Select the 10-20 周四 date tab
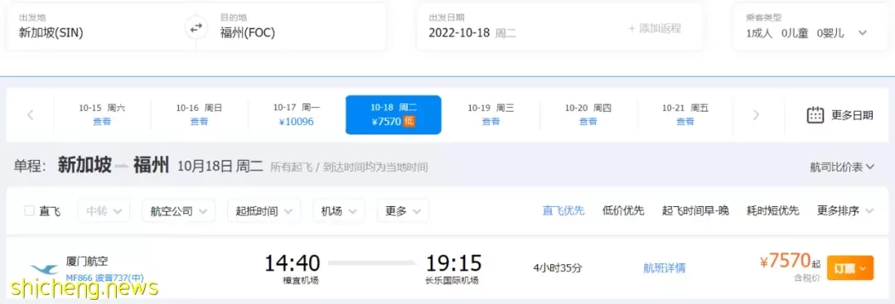The height and width of the screenshot is (304, 895). pos(588,114)
